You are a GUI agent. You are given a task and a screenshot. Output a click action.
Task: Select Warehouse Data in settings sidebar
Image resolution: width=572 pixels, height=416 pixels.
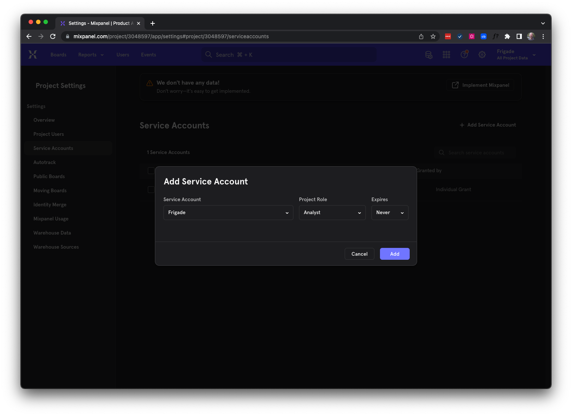(52, 233)
